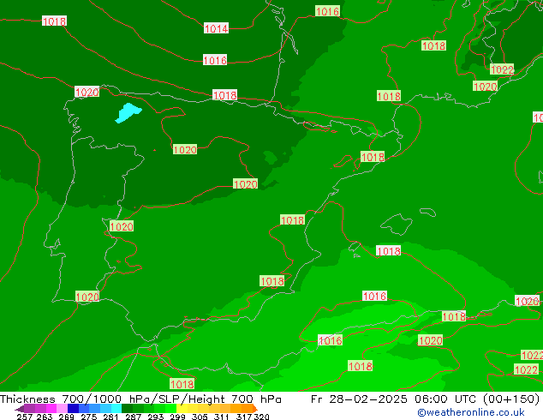The width and height of the screenshot is (543, 420).
Task: Click the legend value 320
Action: 261,417
